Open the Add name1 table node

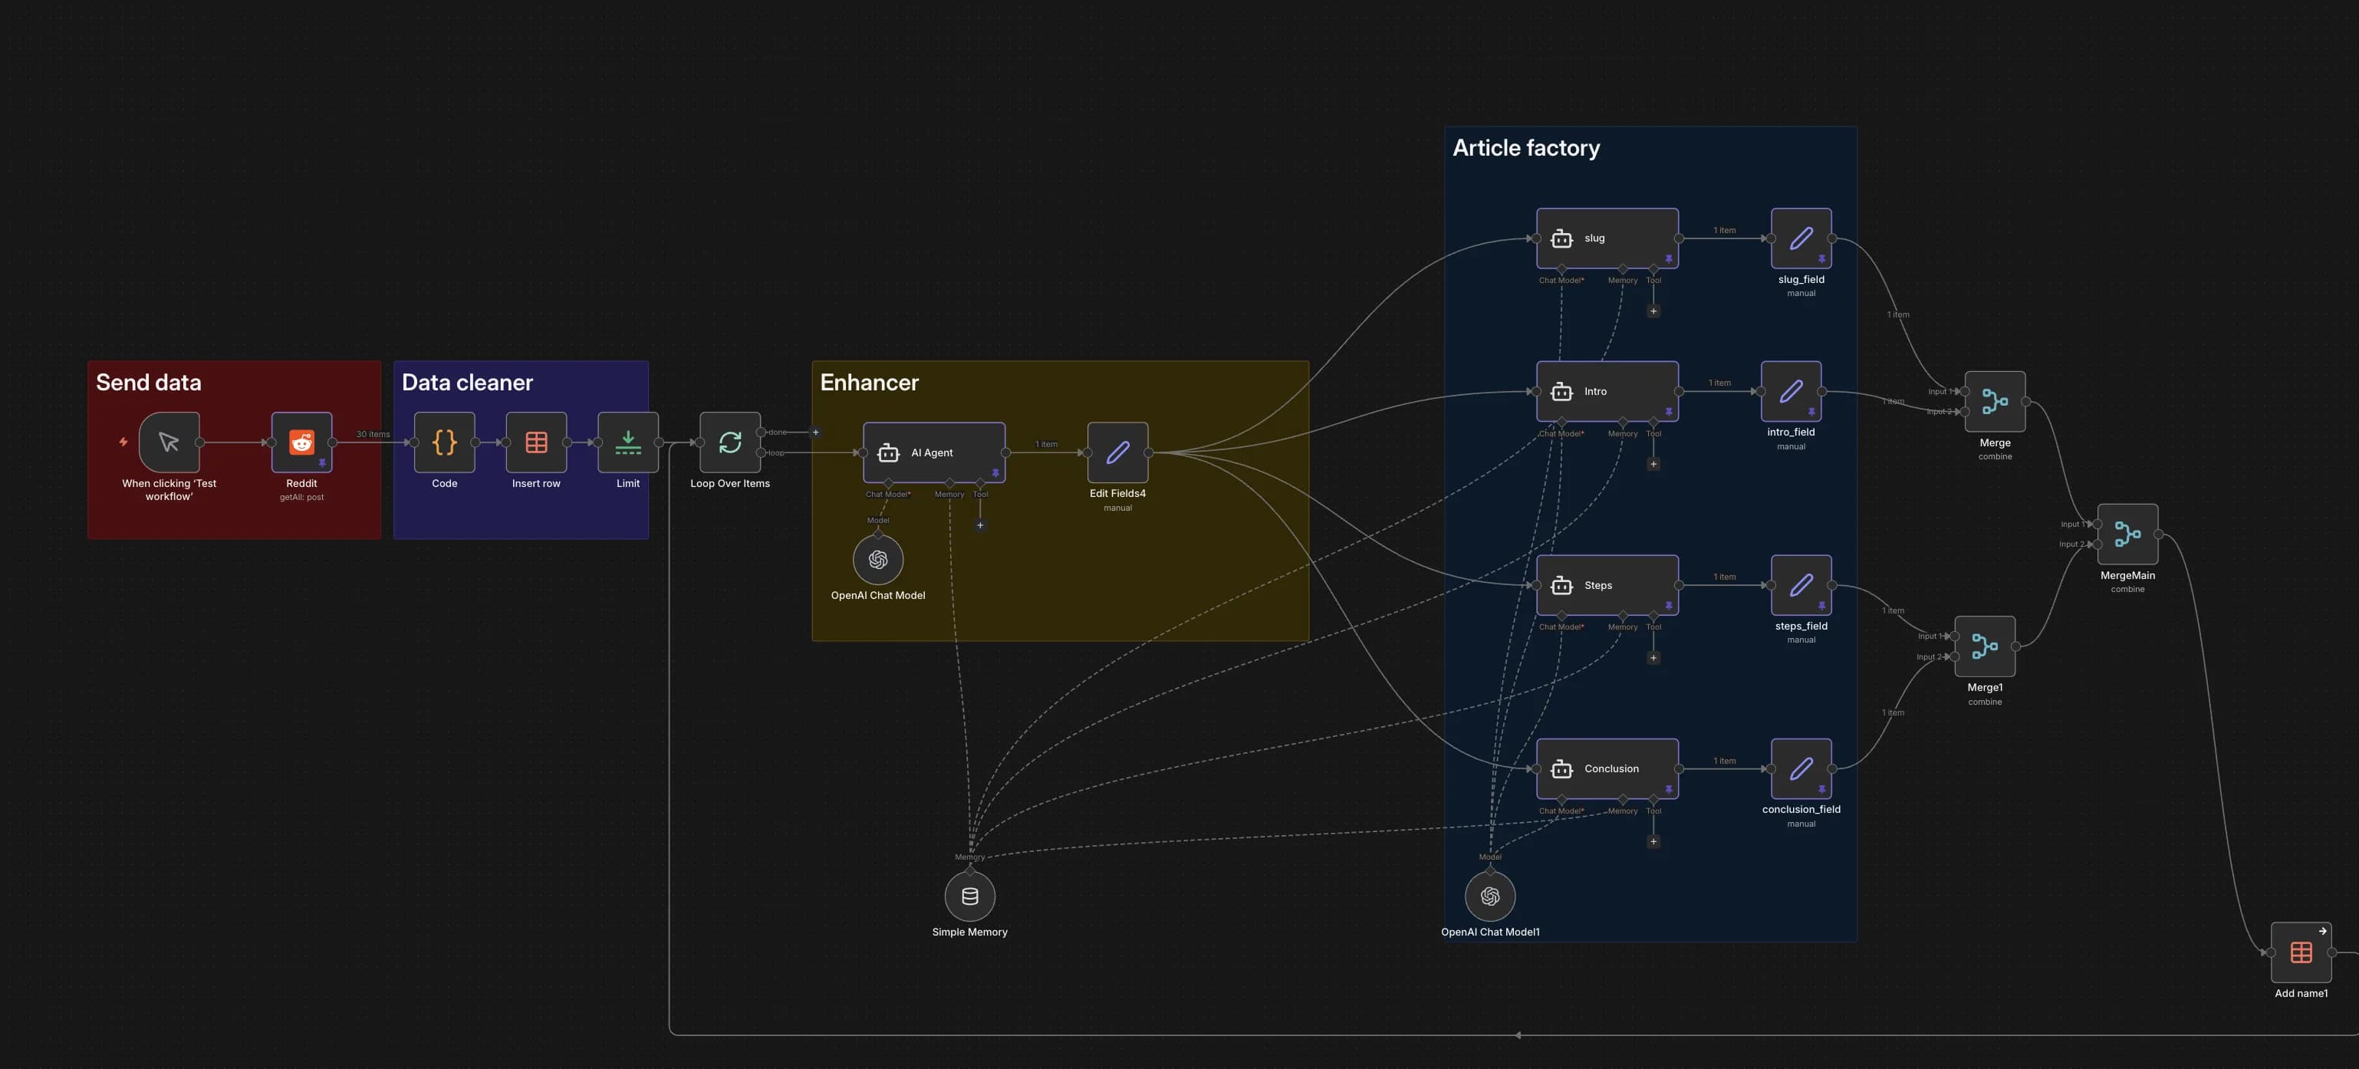pyautogui.click(x=2301, y=952)
